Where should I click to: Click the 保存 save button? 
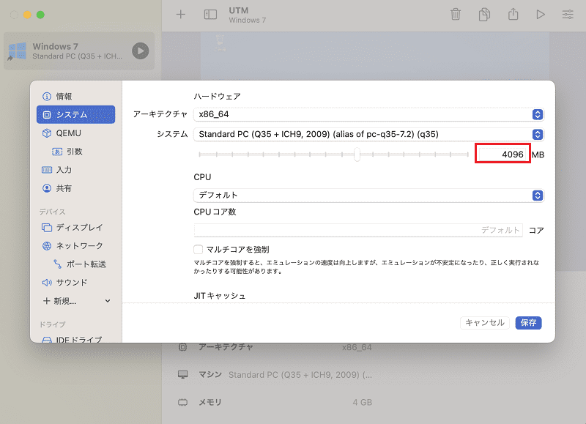point(528,322)
